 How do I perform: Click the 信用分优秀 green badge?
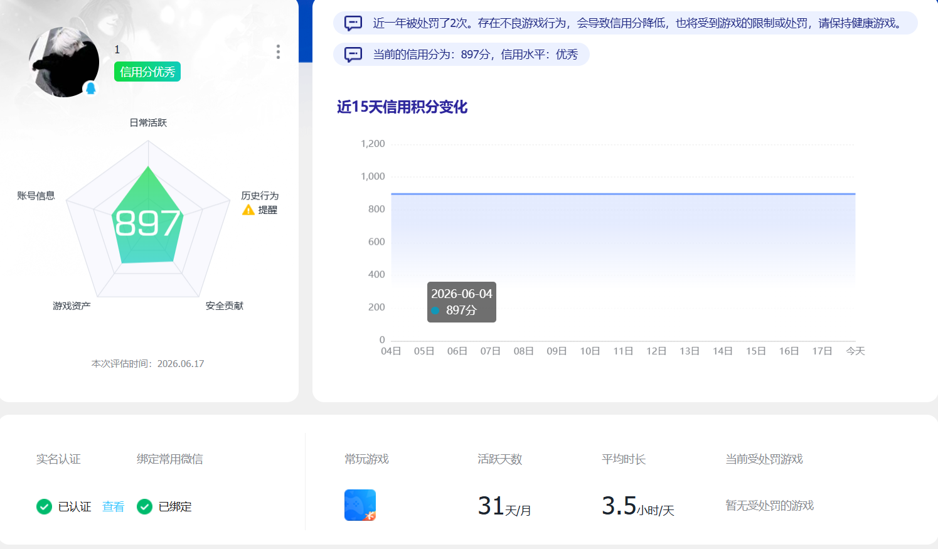147,72
